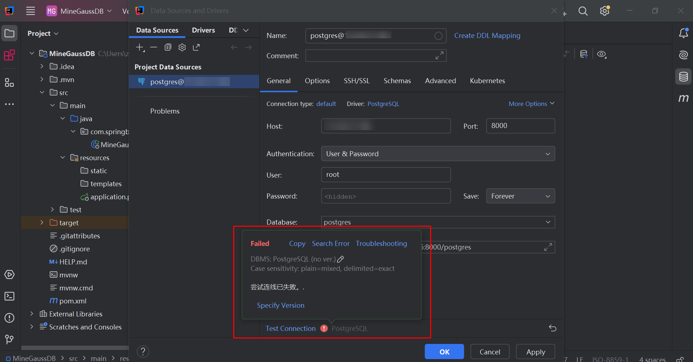693x362 pixels.
Task: Click the revert changes arrow icon
Action: click(x=553, y=328)
